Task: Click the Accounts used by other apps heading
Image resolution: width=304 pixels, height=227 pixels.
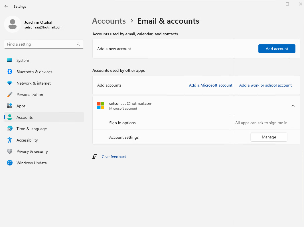Action: pyautogui.click(x=118, y=71)
